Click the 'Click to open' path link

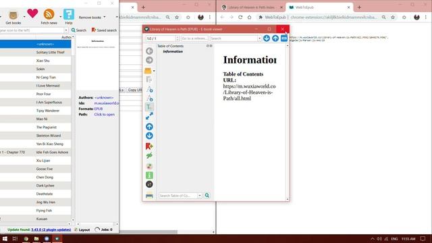105,114
